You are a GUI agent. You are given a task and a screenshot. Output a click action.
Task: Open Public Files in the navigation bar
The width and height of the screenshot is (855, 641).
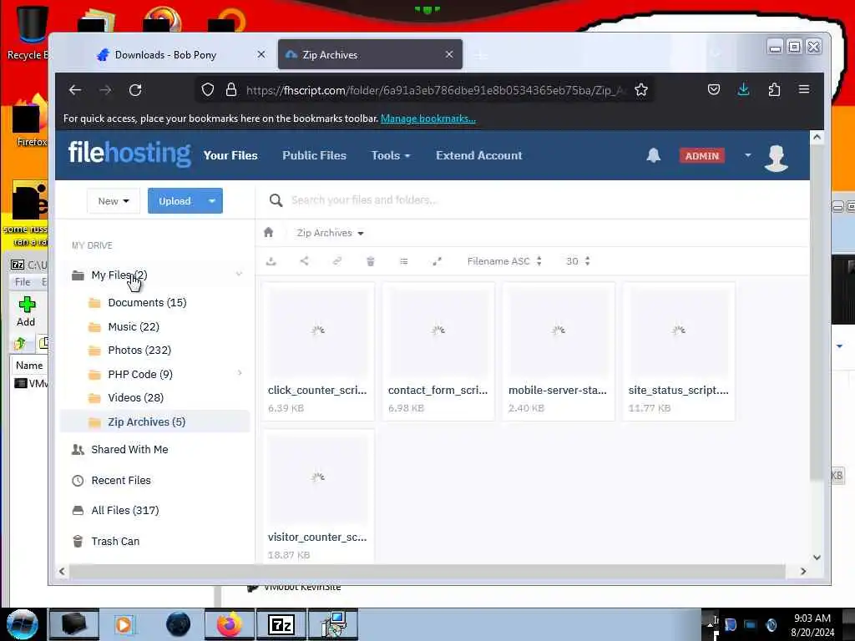pyautogui.click(x=314, y=155)
